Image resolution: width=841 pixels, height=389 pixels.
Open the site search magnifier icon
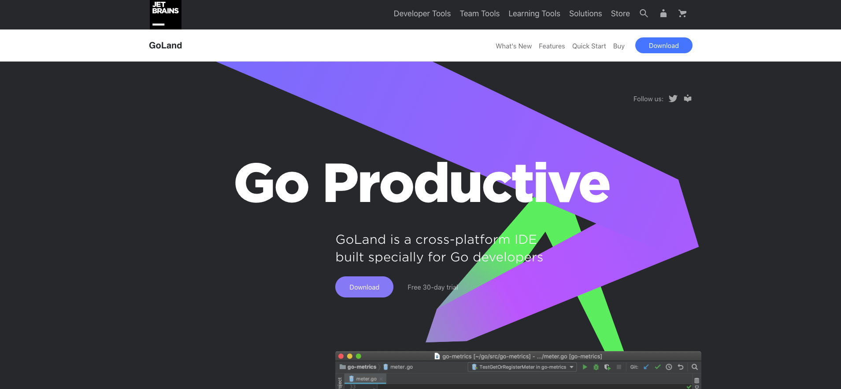tap(644, 14)
